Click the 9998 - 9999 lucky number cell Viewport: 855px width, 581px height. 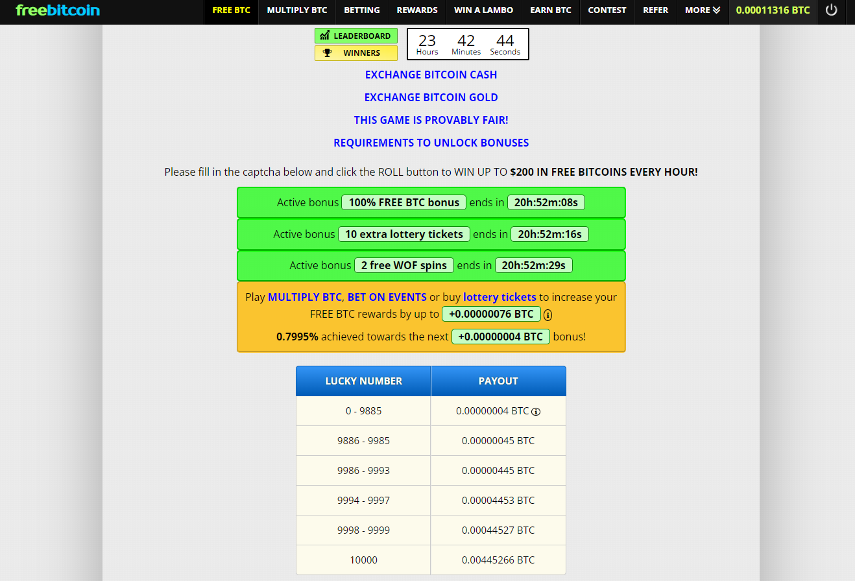(x=364, y=530)
